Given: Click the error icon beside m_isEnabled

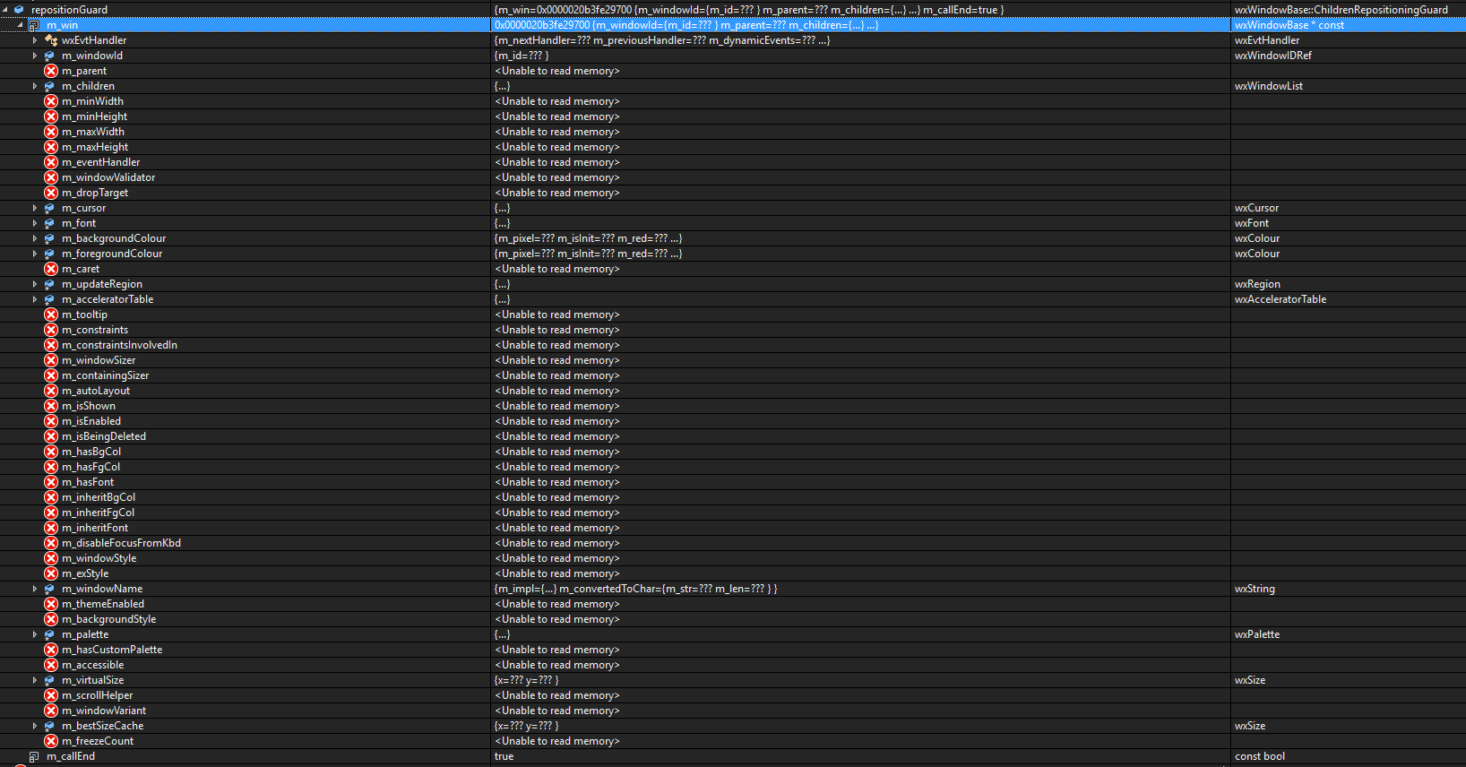Looking at the screenshot, I should 51,421.
